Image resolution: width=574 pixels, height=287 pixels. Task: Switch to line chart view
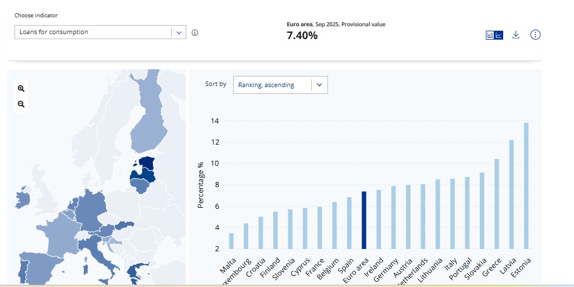(499, 35)
